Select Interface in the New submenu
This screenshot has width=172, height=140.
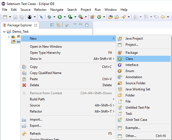132,65
